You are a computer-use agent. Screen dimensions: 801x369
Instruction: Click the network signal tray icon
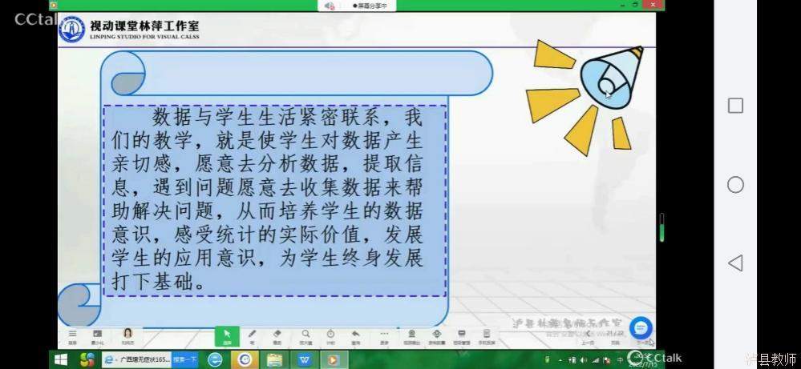[x=596, y=360]
